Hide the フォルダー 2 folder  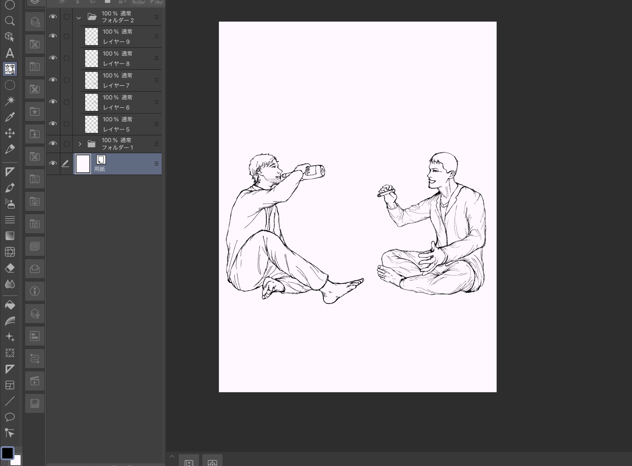point(53,16)
